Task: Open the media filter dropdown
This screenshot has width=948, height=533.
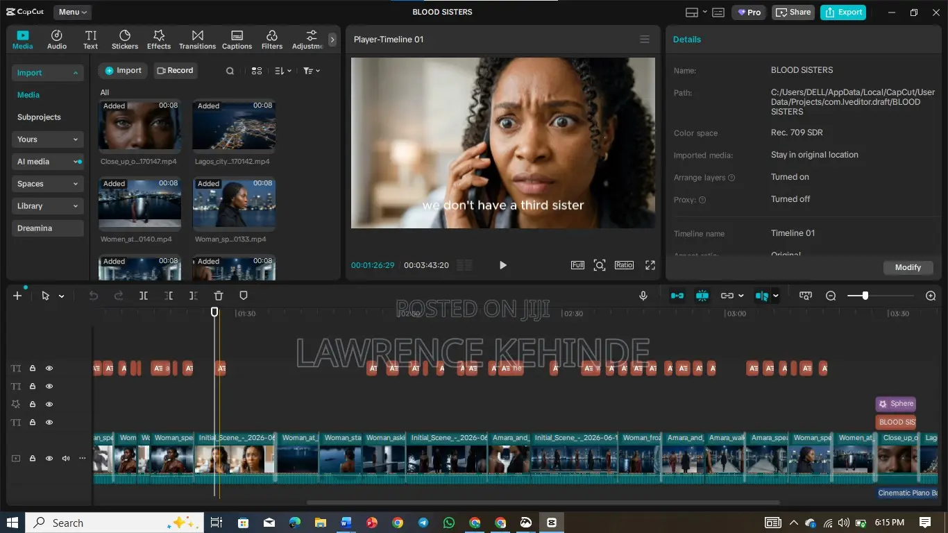Action: 312,71
